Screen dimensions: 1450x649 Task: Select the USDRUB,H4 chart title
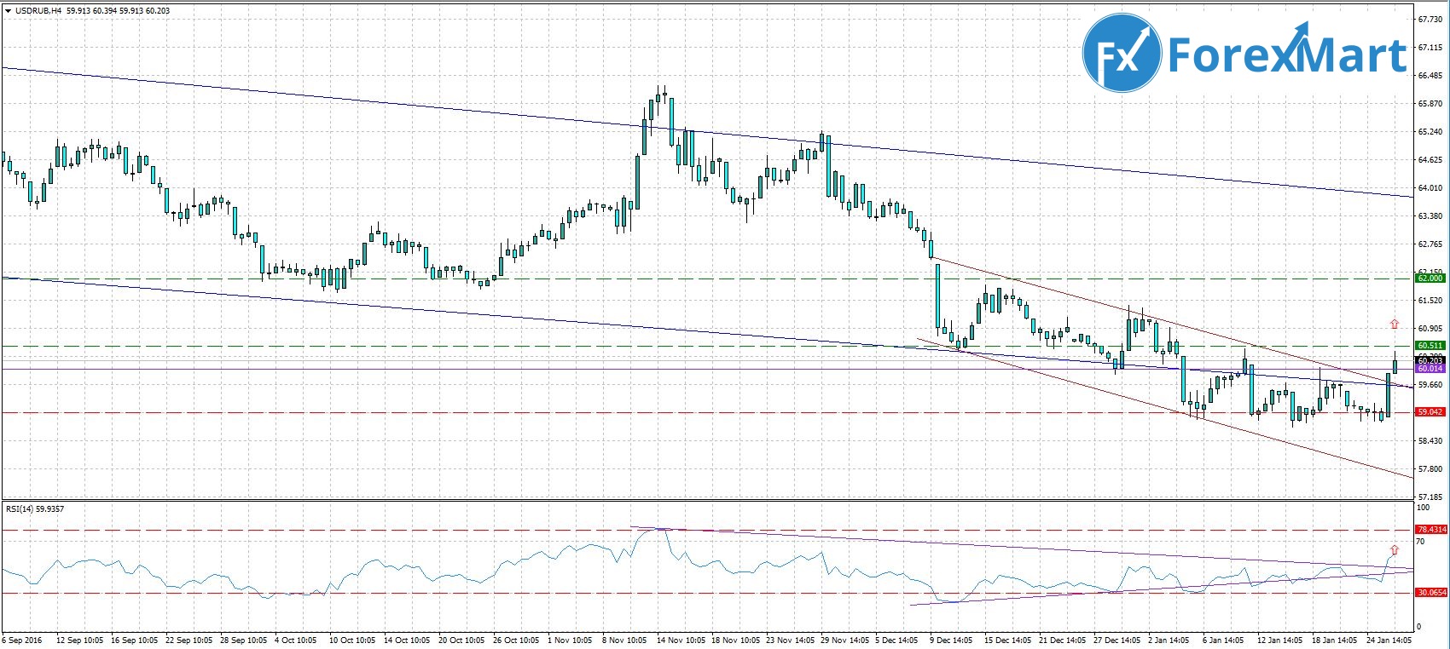(x=38, y=10)
